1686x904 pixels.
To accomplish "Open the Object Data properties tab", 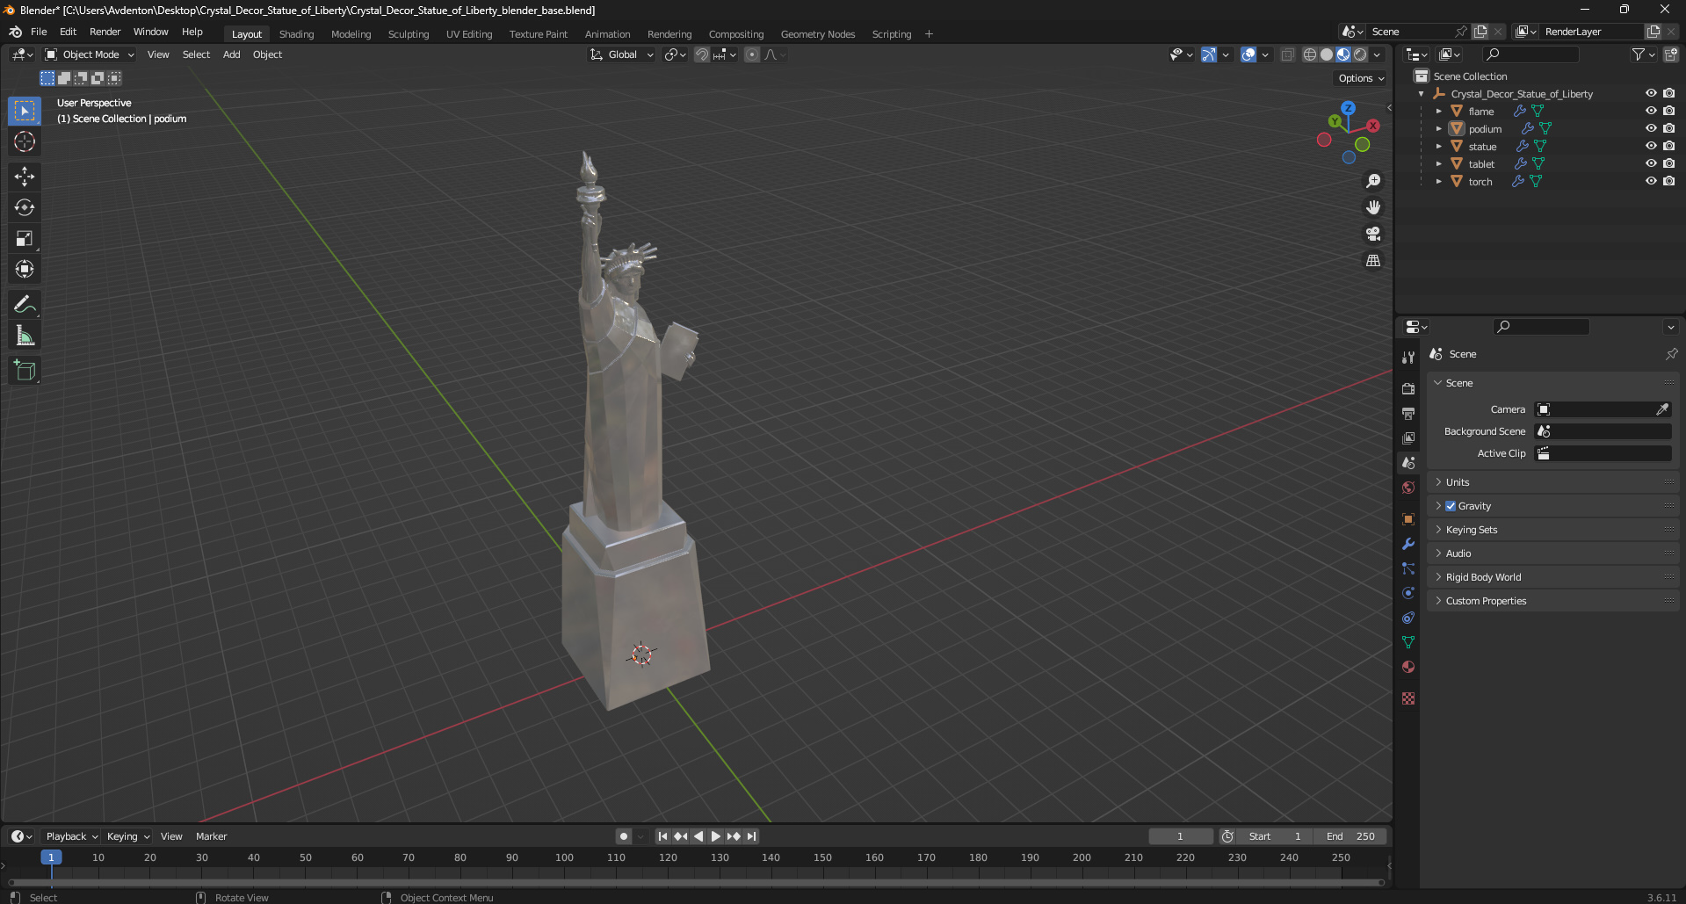I will click(x=1408, y=642).
